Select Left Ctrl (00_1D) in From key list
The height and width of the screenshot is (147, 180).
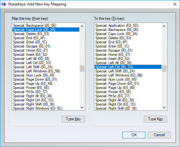[46, 63]
